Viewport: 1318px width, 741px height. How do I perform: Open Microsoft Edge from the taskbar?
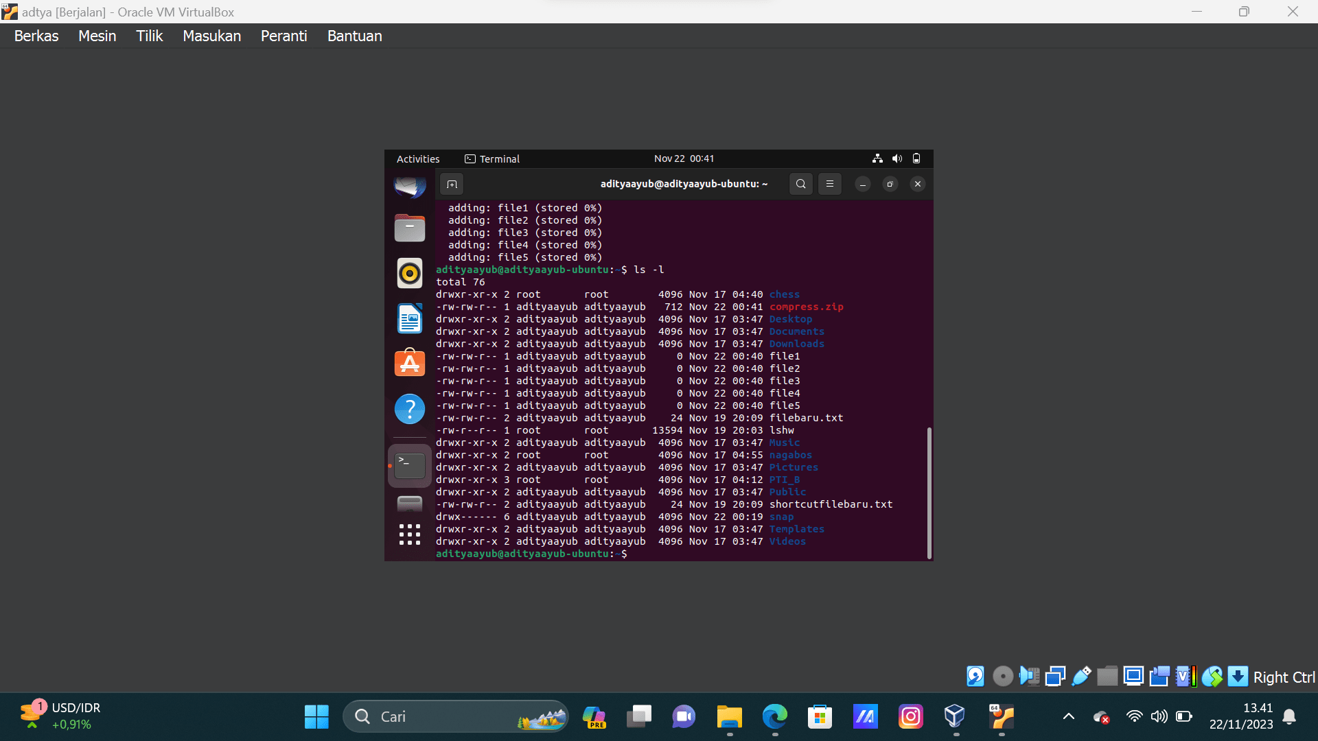[775, 717]
